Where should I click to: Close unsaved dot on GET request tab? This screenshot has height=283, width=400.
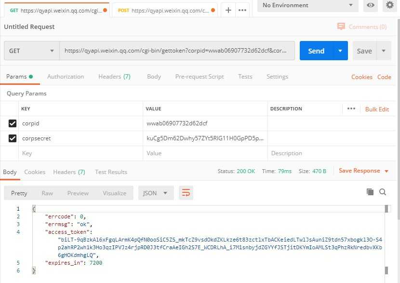(x=105, y=10)
